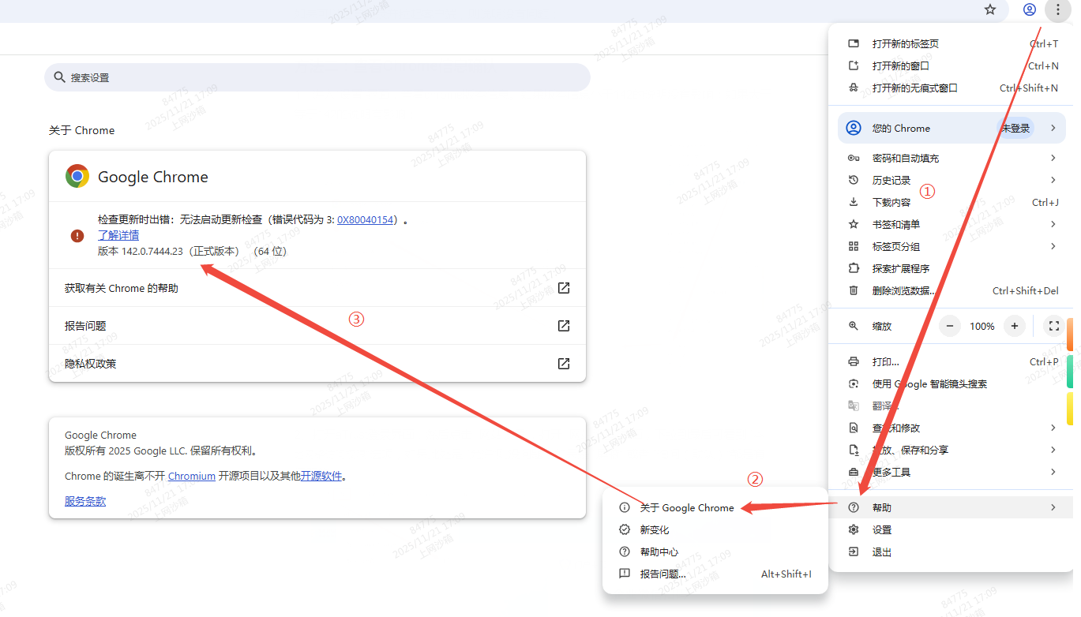Image resolution: width=1081 pixels, height=617 pixels.
Task: Click the zoom in plus button
Action: 1015,326
